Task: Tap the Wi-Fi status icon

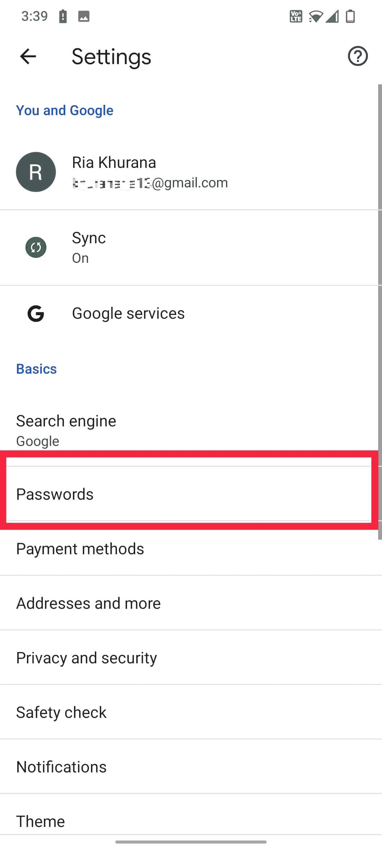Action: (316, 16)
